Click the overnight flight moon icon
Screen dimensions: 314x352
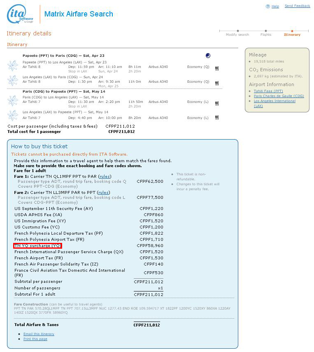(208, 56)
